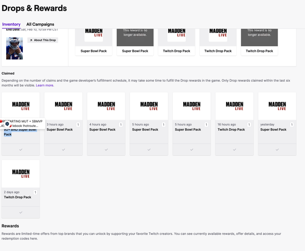Click the '16 hours ago' timestamp
This screenshot has width=305, height=251.
(227, 124)
